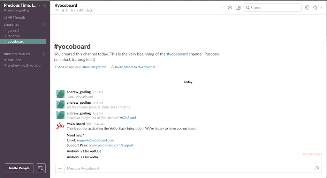The height and width of the screenshot is (178, 327).
Task: Open www.yocoboard.com/support link
Action: (111, 145)
